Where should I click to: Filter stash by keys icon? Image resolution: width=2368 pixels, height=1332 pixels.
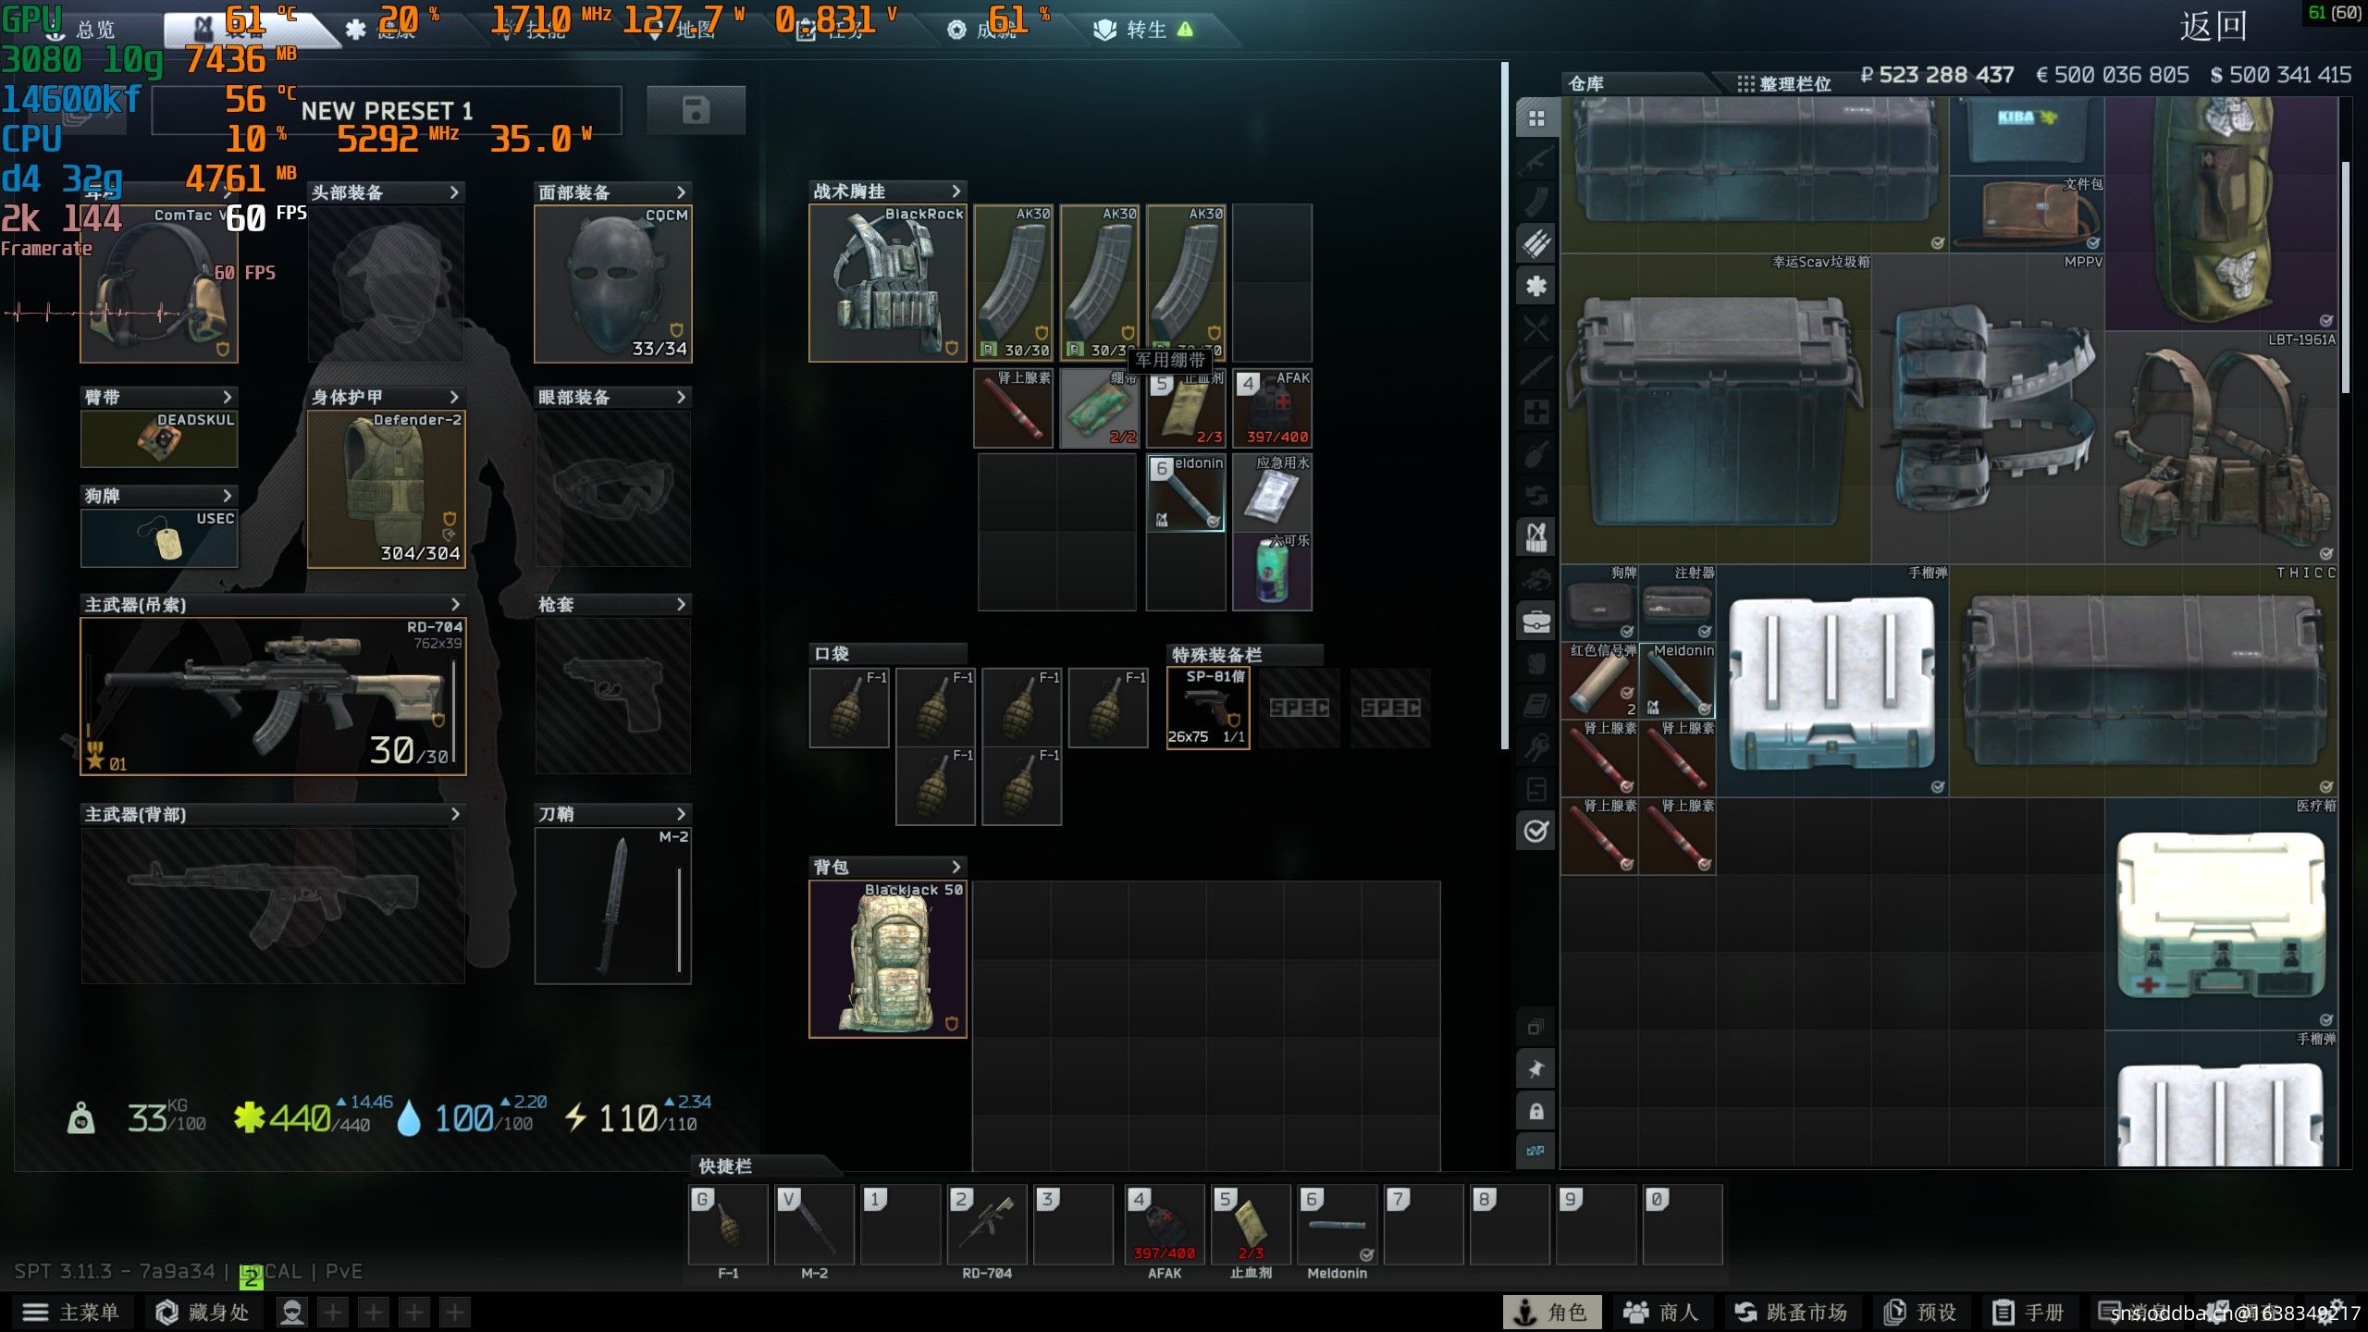point(1536,747)
